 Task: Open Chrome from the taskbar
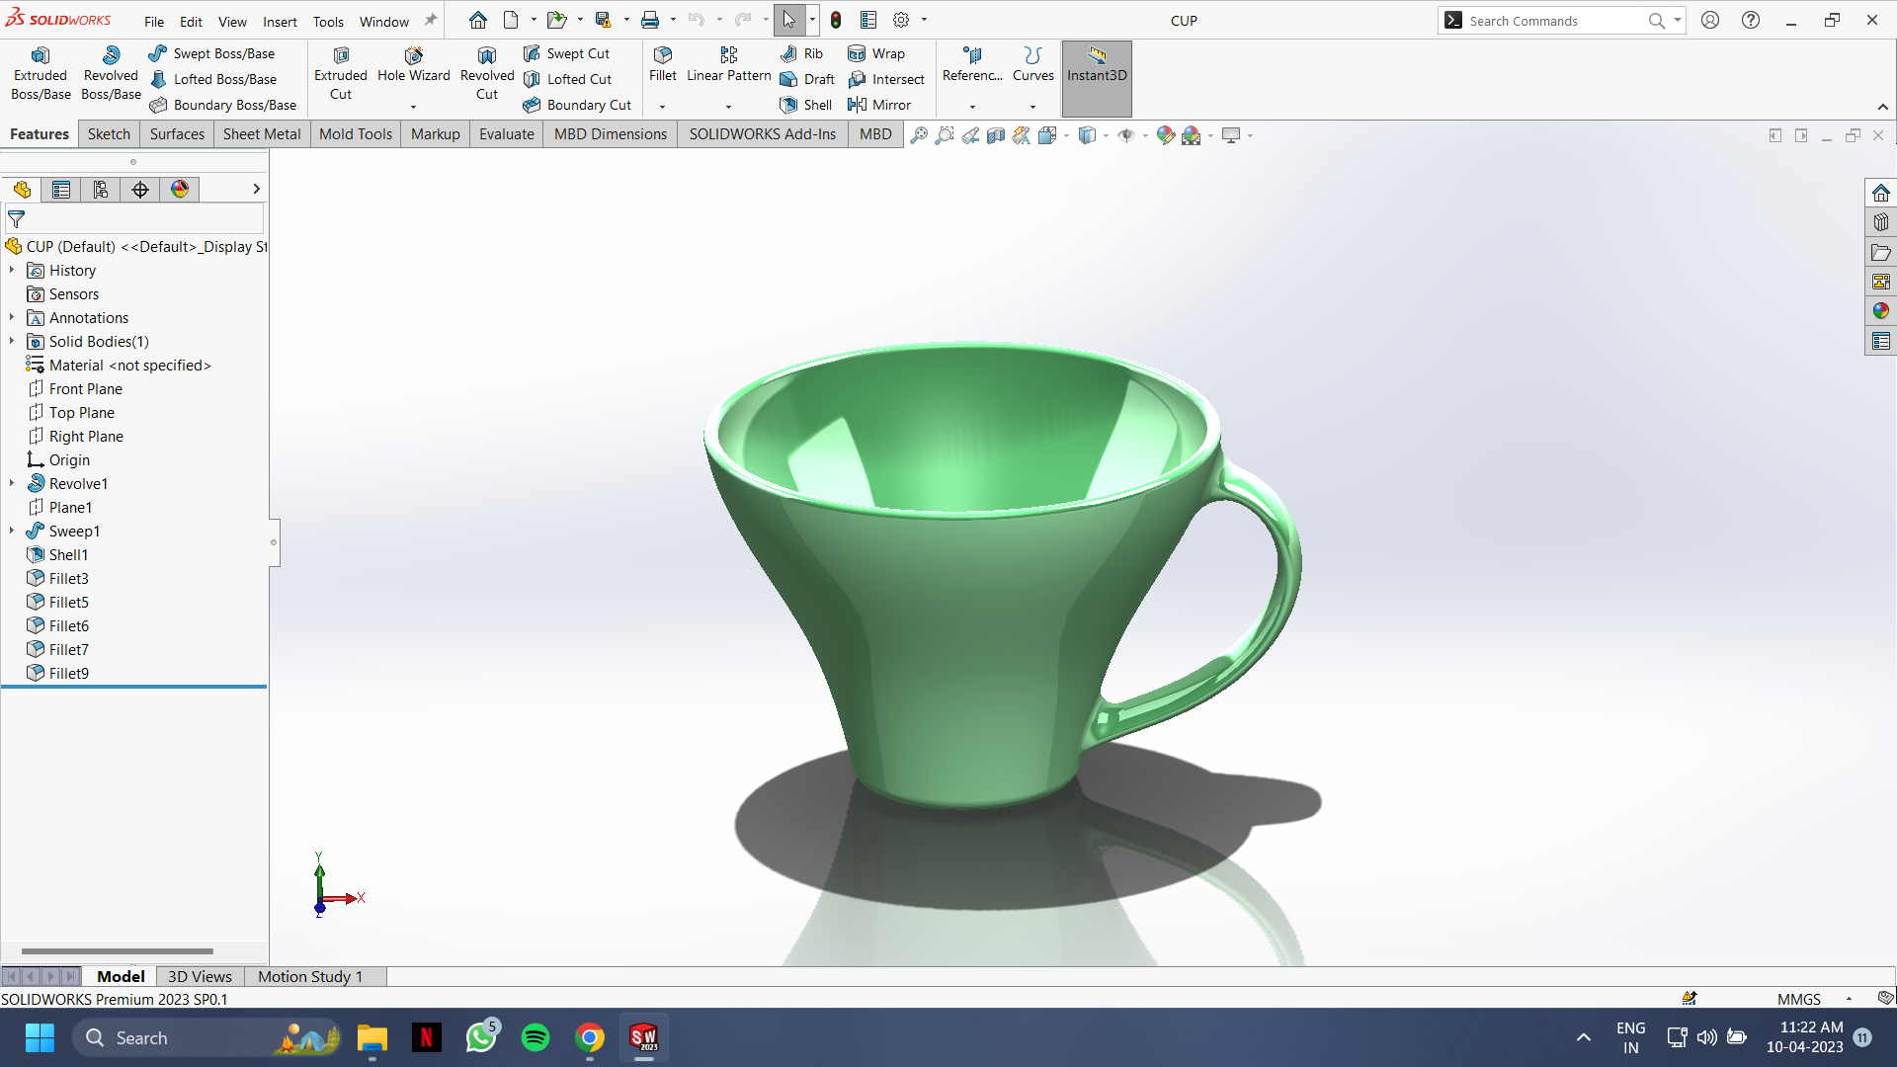(x=590, y=1037)
